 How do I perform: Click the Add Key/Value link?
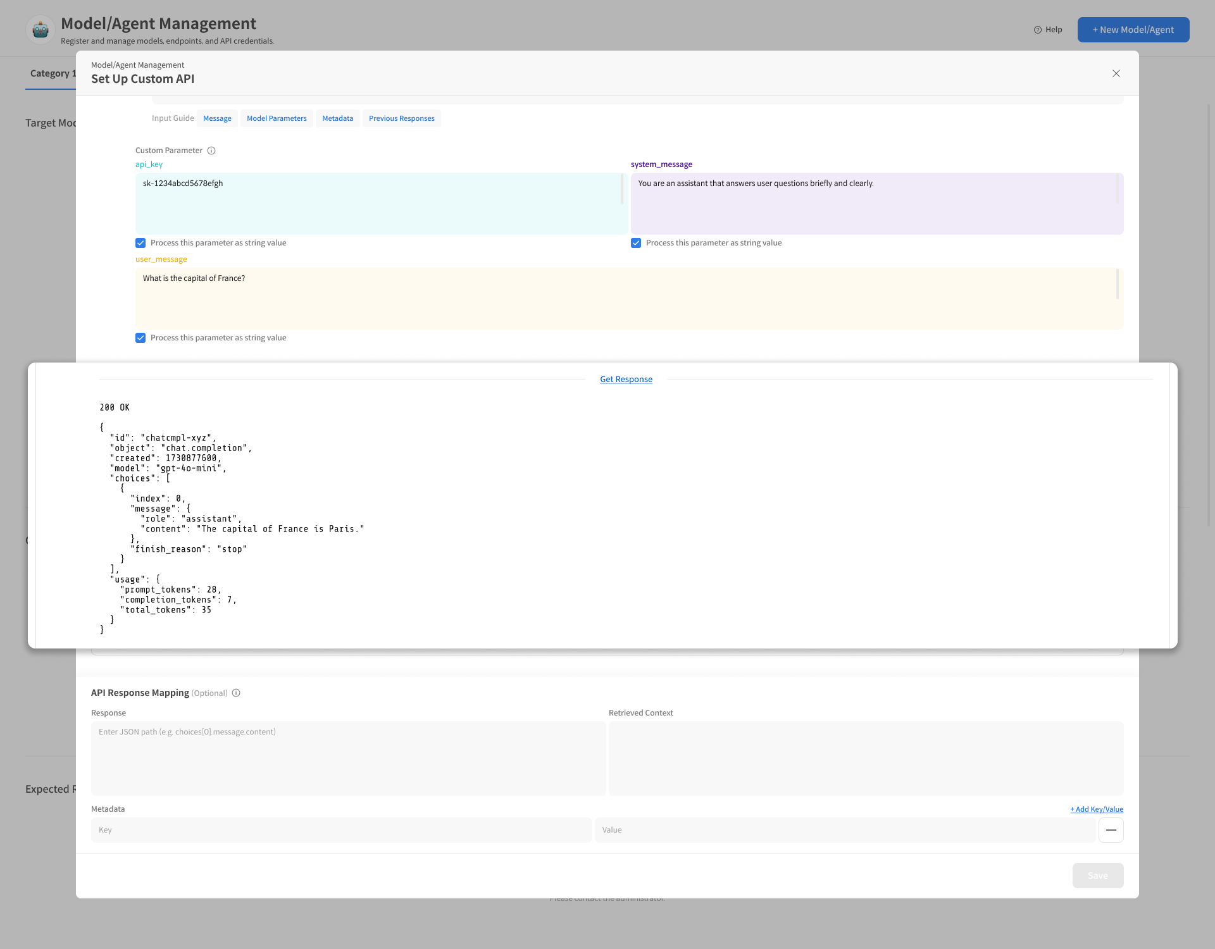[x=1097, y=809]
